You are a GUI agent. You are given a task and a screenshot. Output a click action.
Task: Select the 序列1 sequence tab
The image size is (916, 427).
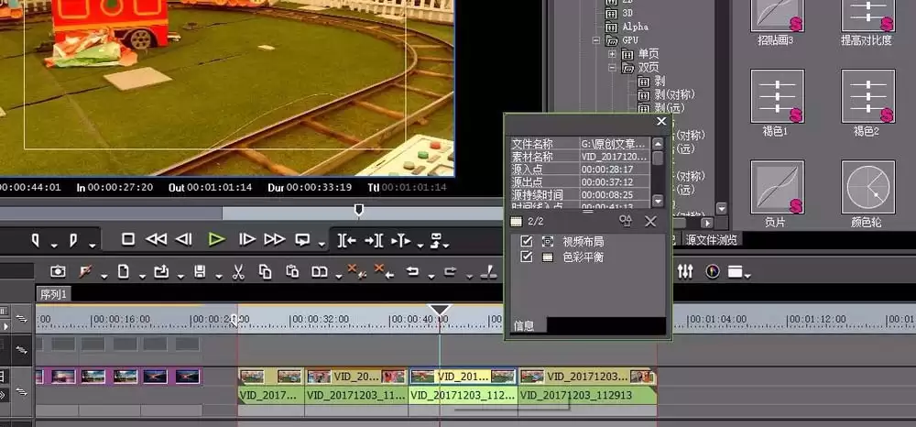pos(53,294)
